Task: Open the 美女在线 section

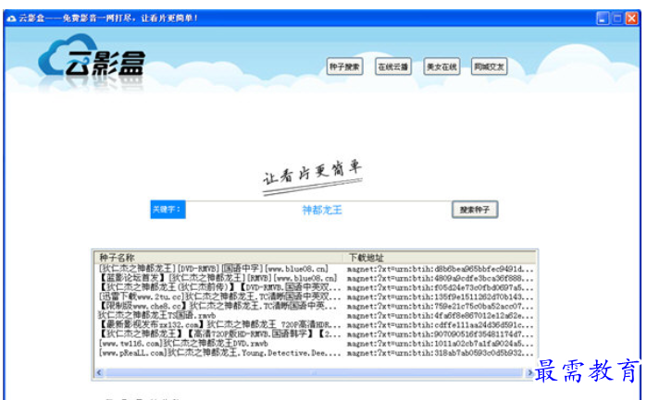Action: [442, 67]
